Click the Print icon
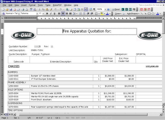Image resolution: width=165 pixels, height=120 pixels. coord(23,10)
